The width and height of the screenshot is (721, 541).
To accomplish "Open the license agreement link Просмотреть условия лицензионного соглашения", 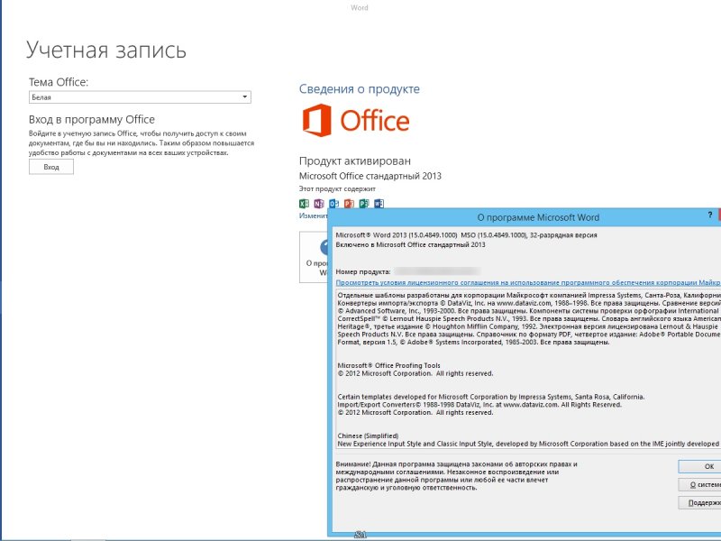I will pos(528,282).
